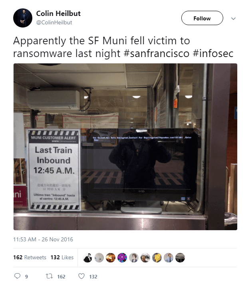Image resolution: width=246 pixels, height=286 pixels.
Task: Like the tweet with heart icon
Action: point(81,276)
